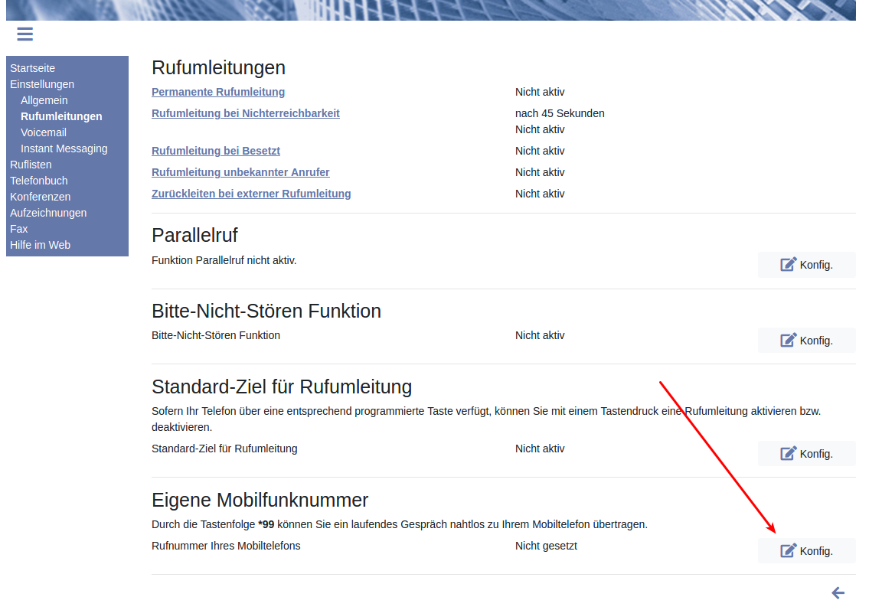Open Hilfe im Web link
The image size is (869, 610).
coord(40,245)
